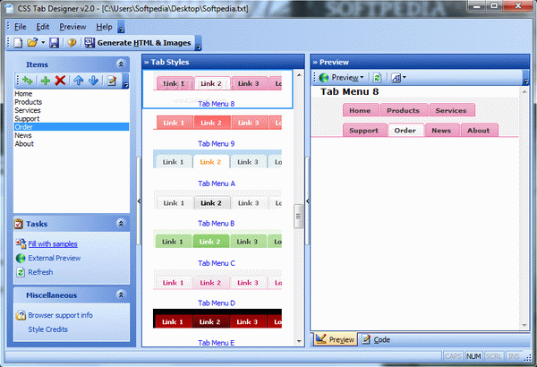
Task: Click the Products tab in preview
Action: [x=404, y=110]
